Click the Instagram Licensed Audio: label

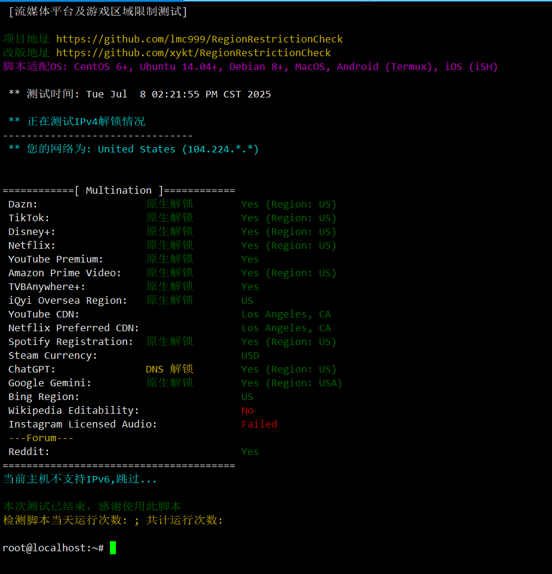click(82, 425)
